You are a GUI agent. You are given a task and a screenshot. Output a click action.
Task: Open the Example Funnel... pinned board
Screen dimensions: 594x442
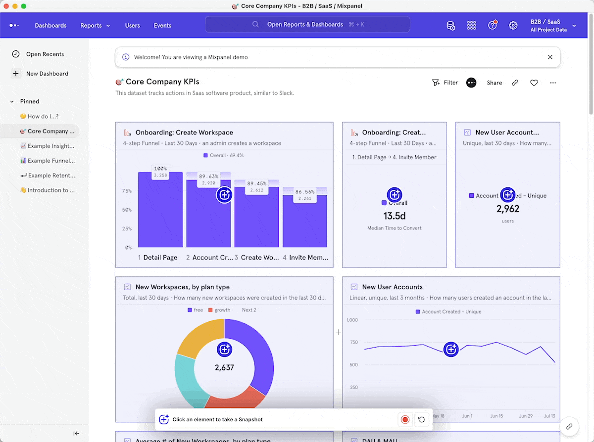48,161
